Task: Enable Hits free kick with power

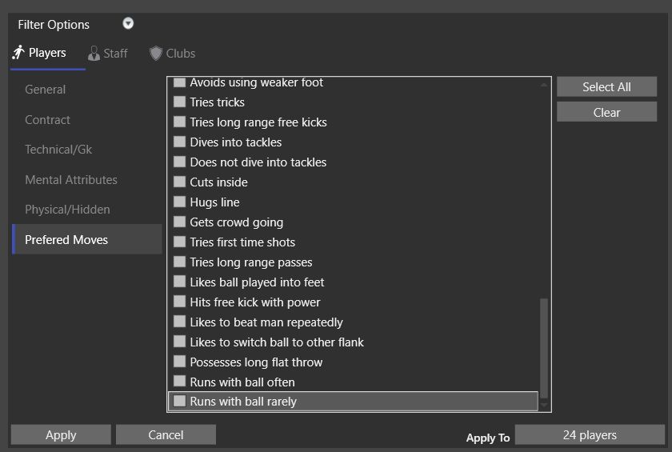Action: [179, 302]
